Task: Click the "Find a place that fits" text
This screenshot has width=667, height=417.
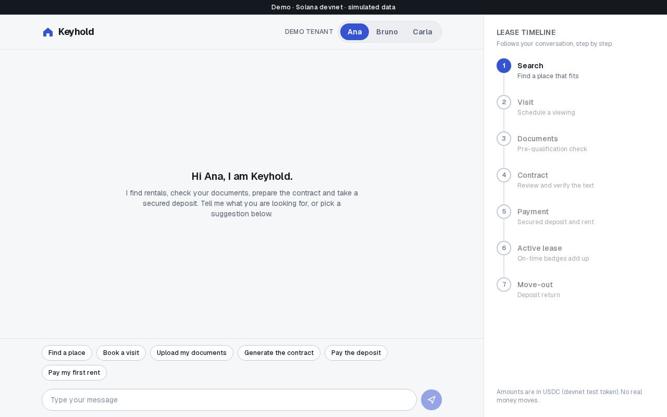Action: pyautogui.click(x=548, y=76)
